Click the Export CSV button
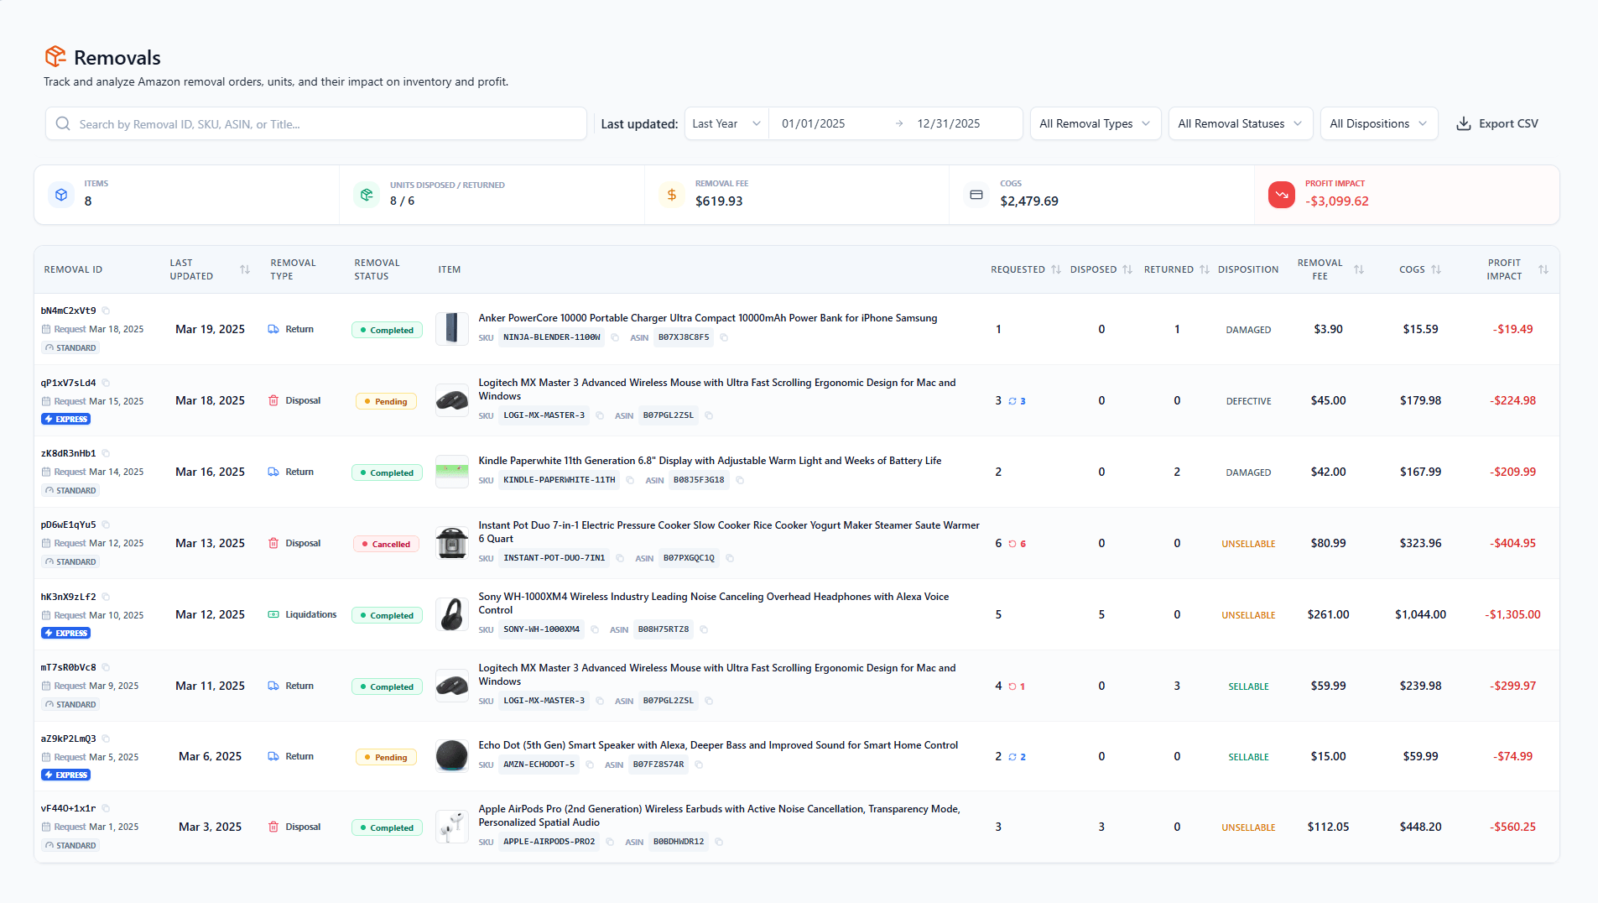Image resolution: width=1598 pixels, height=903 pixels. [1497, 124]
